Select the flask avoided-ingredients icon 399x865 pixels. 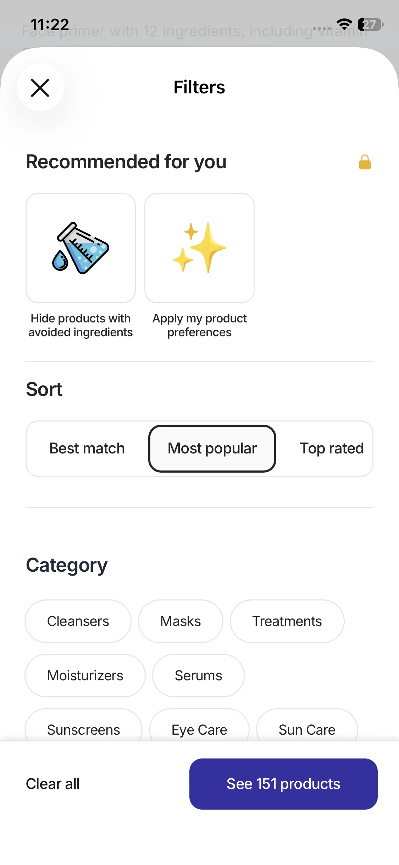pos(81,248)
